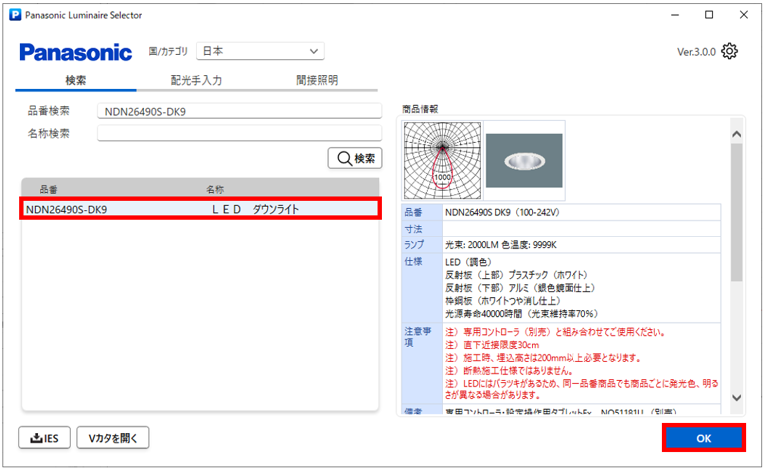The height and width of the screenshot is (472, 764).
Task: Switch to the 配光手入力 tab
Action: (195, 80)
